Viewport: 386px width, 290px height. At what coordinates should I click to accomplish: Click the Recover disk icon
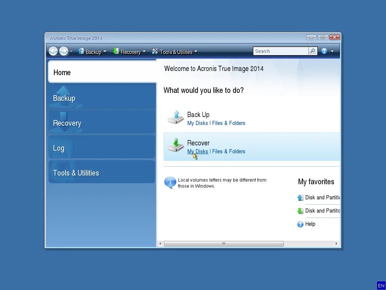176,145
